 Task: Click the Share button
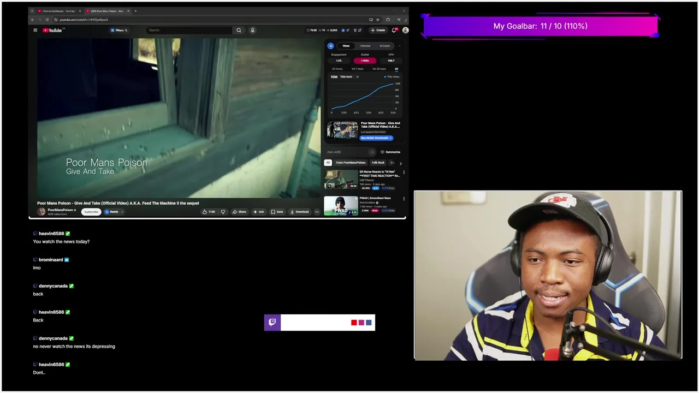(x=239, y=212)
